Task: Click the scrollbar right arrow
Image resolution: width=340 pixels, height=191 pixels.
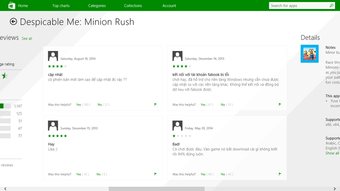Action: pos(335,189)
